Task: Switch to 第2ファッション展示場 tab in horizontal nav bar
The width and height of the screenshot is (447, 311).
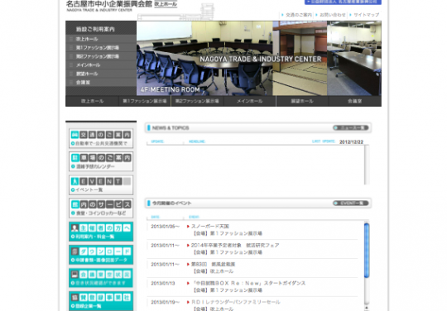Action: click(x=197, y=101)
